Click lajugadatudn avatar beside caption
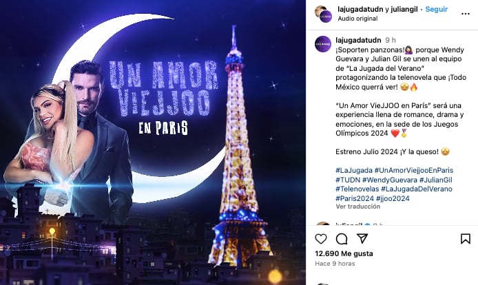This screenshot has height=285, width=478. click(323, 44)
